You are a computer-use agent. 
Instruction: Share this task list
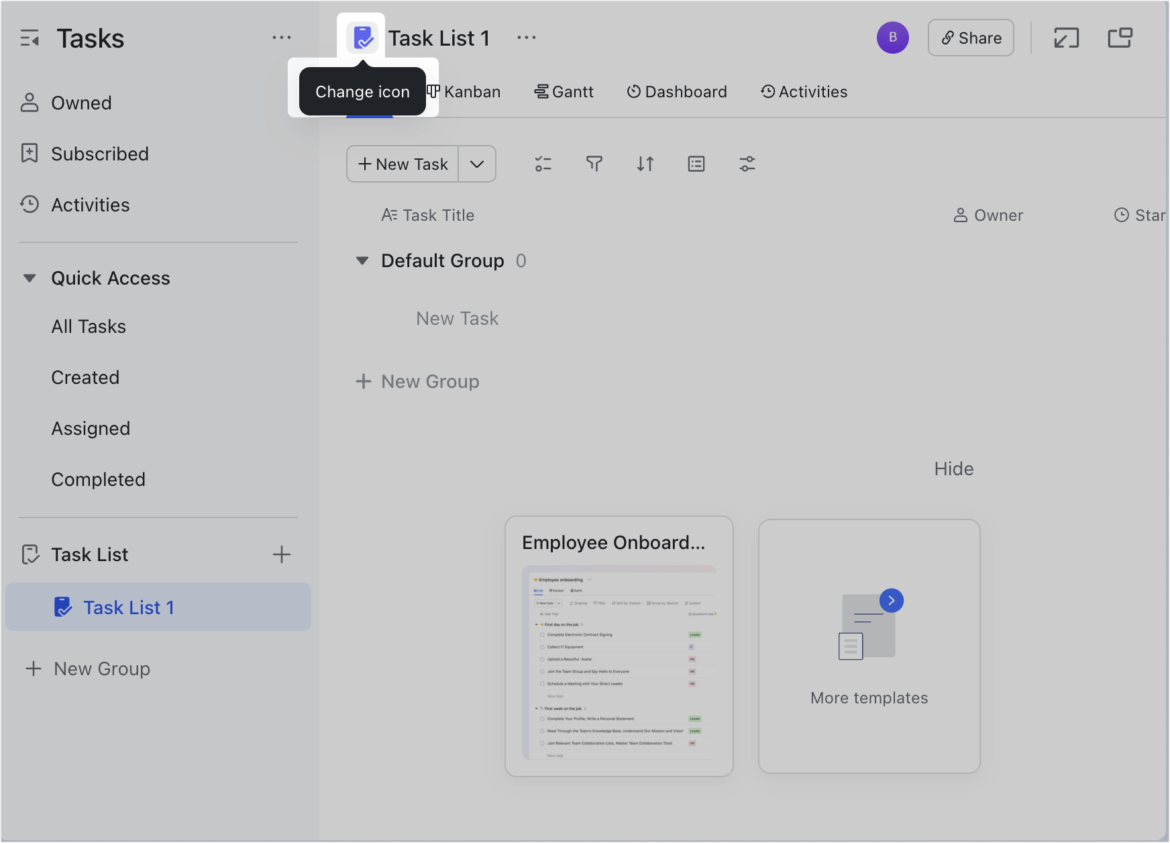tap(971, 38)
